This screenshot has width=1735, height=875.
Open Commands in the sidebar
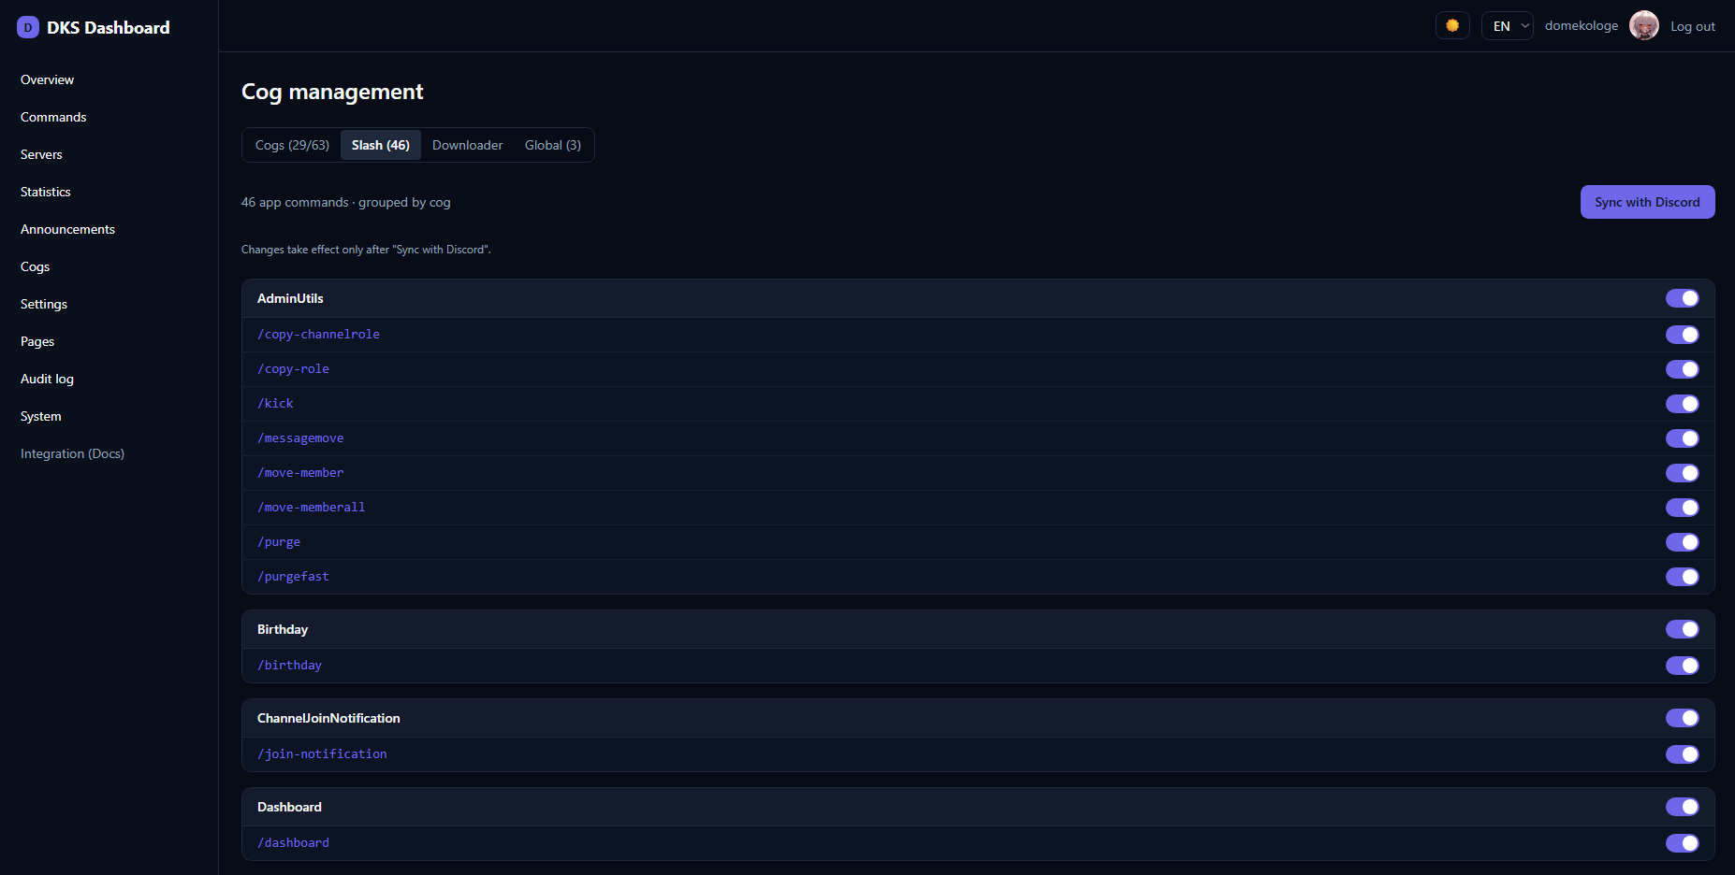coord(53,117)
